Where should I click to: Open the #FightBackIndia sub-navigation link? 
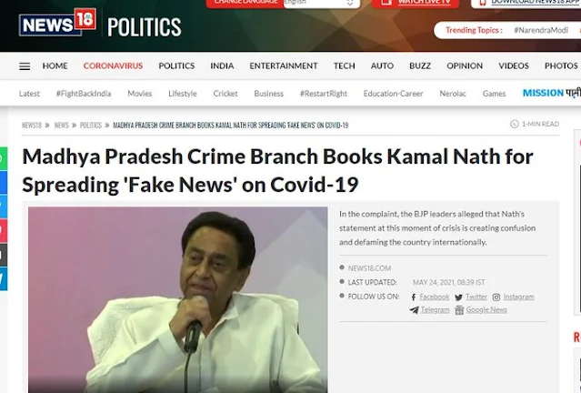pos(84,94)
